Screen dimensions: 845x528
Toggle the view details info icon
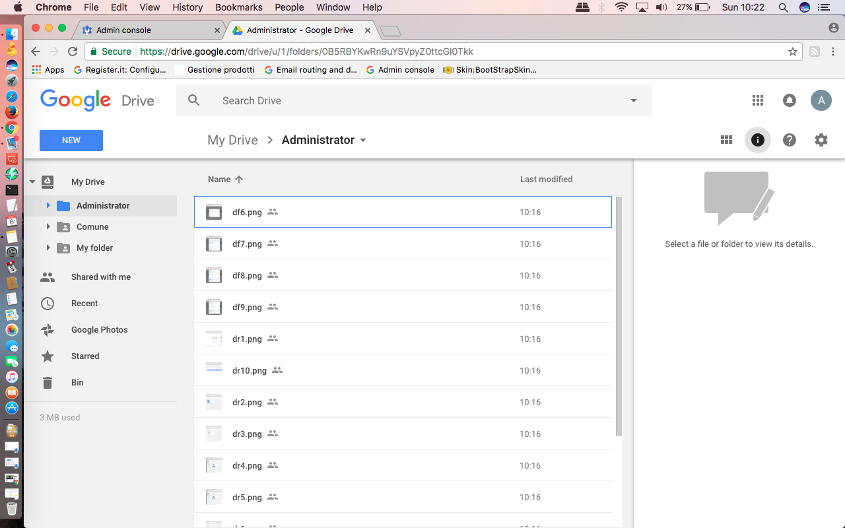click(x=758, y=140)
